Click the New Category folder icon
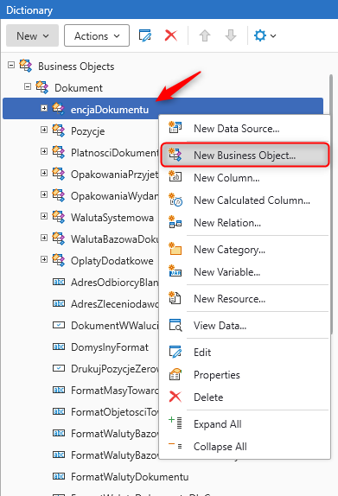 pyautogui.click(x=175, y=249)
